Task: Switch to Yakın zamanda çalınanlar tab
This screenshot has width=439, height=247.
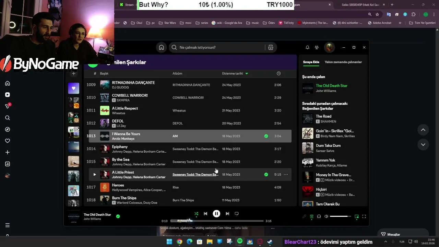Action: point(343,62)
